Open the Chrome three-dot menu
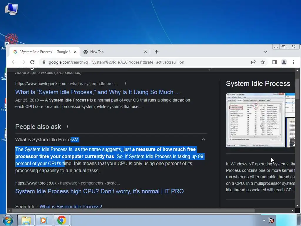Viewport: 301px width, 226px height. click(x=293, y=62)
